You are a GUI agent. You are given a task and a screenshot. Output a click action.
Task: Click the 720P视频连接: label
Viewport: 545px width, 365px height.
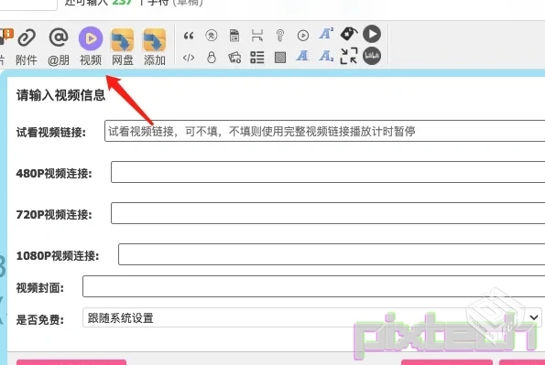pyautogui.click(x=54, y=214)
